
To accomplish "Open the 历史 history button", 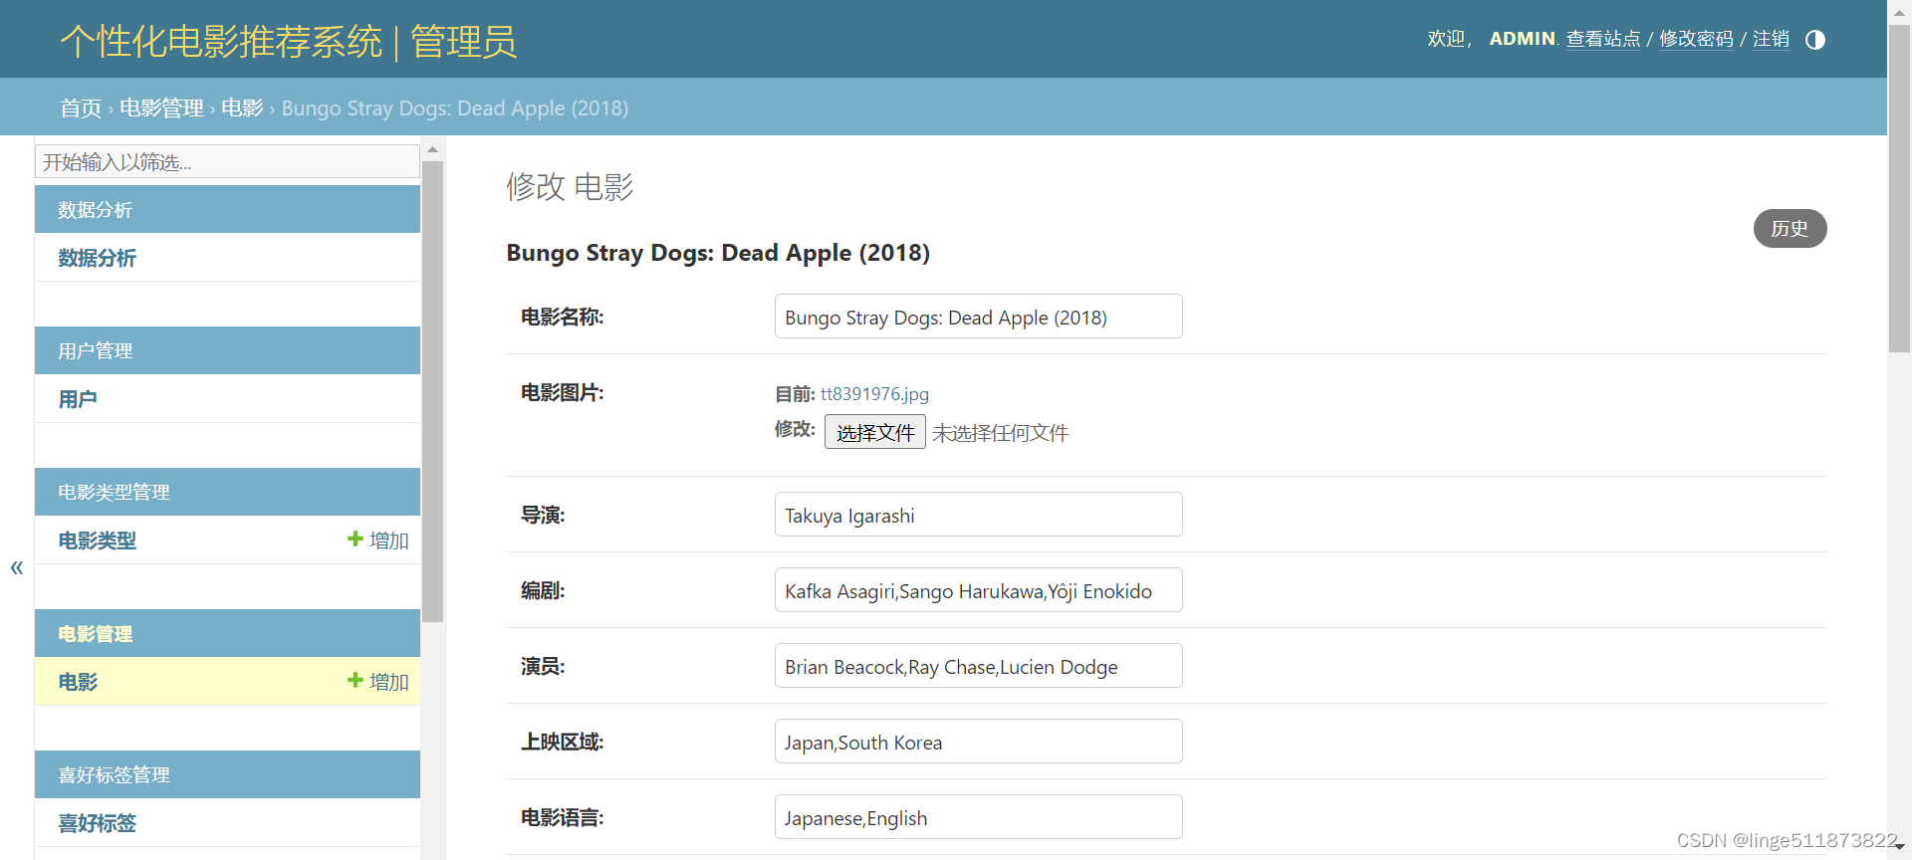I will (x=1790, y=228).
